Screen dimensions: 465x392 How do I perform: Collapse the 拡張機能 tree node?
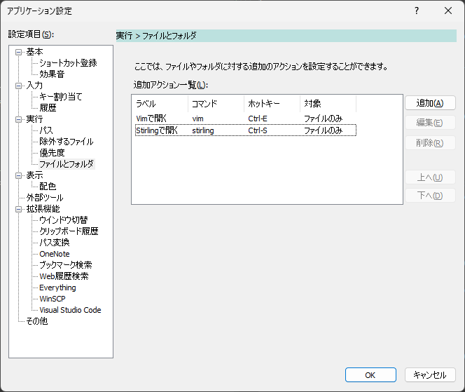[19, 209]
